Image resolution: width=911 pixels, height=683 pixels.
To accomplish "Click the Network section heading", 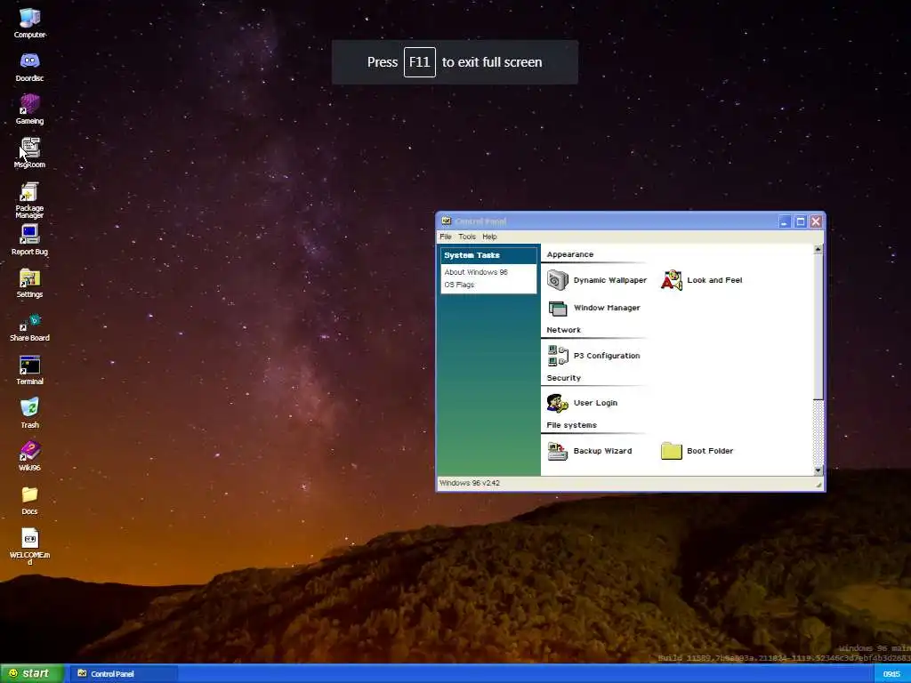I will [x=563, y=330].
